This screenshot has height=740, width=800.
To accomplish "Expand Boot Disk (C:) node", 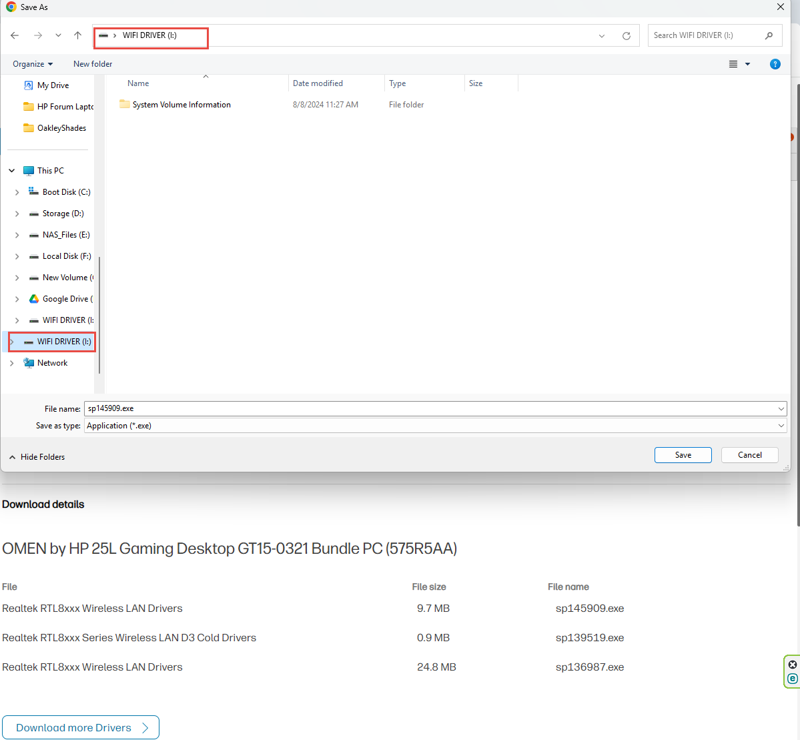I will [x=17, y=192].
